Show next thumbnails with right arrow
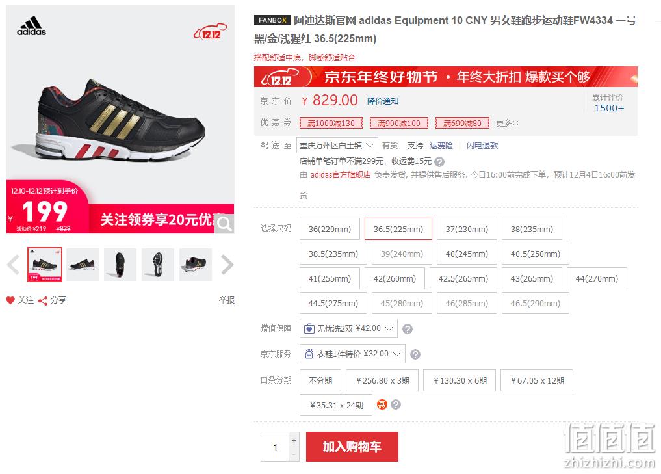The width and height of the screenshot is (661, 474). pyautogui.click(x=227, y=265)
